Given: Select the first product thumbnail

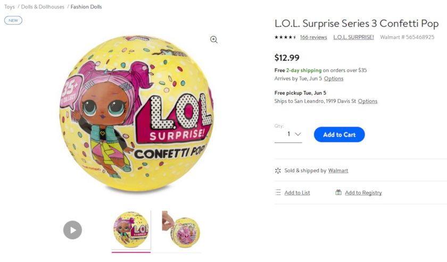Looking at the screenshot, I should click(131, 230).
